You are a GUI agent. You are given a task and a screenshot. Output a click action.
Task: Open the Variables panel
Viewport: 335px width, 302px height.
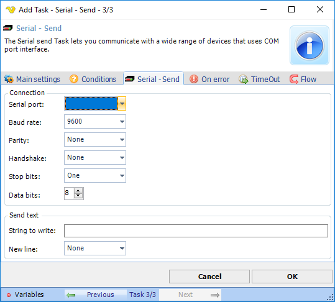25,295
